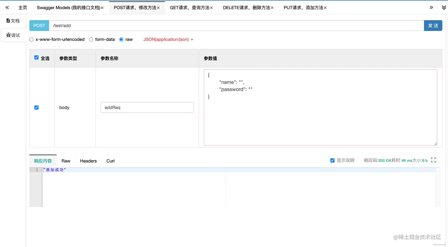Image resolution: width=448 pixels, height=247 pixels.
Task: Click the 发送 send button
Action: coord(433,25)
